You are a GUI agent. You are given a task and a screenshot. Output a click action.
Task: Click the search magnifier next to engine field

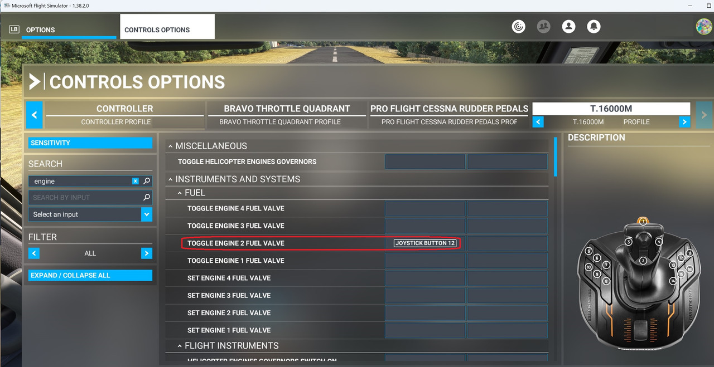147,181
